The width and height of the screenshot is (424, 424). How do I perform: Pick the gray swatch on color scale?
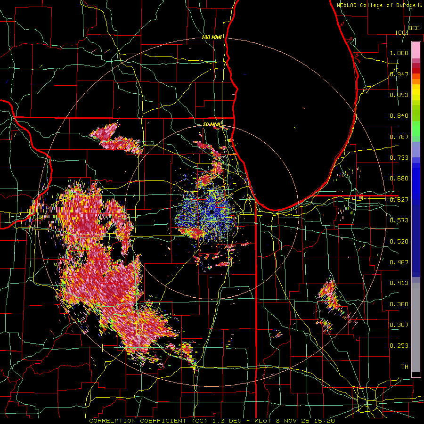click(x=416, y=327)
